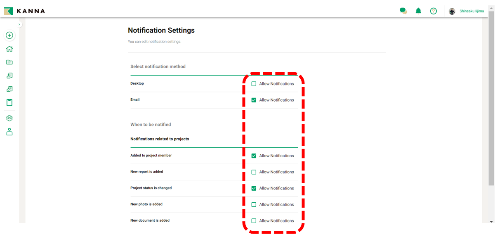
Task: Uncheck Email Allow Notifications checkbox
Action: coord(254,100)
